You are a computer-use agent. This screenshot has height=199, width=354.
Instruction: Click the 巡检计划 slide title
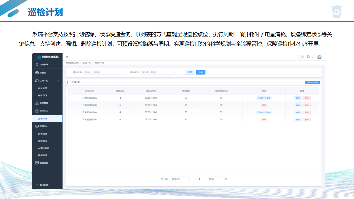45,12
